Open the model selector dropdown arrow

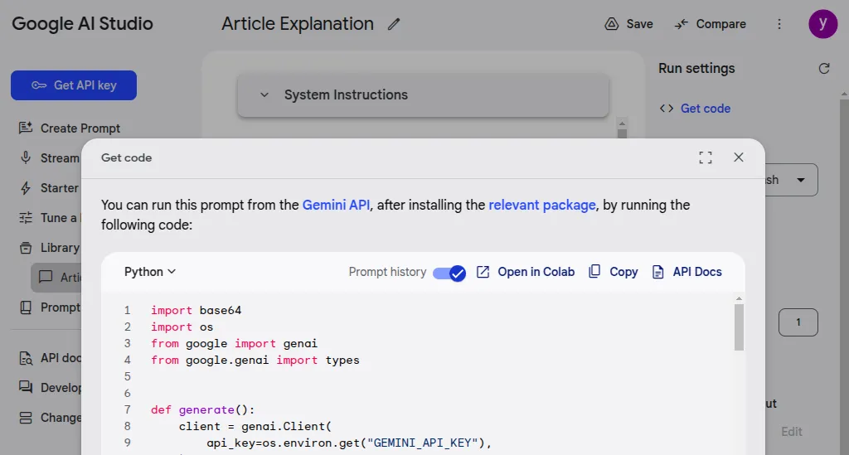800,180
